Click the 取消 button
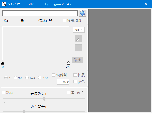Image resolution: width=152 pixels, height=113 pixels. [x=77, y=60]
